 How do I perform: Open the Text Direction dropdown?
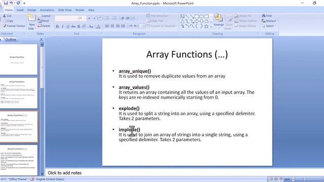(157, 16)
